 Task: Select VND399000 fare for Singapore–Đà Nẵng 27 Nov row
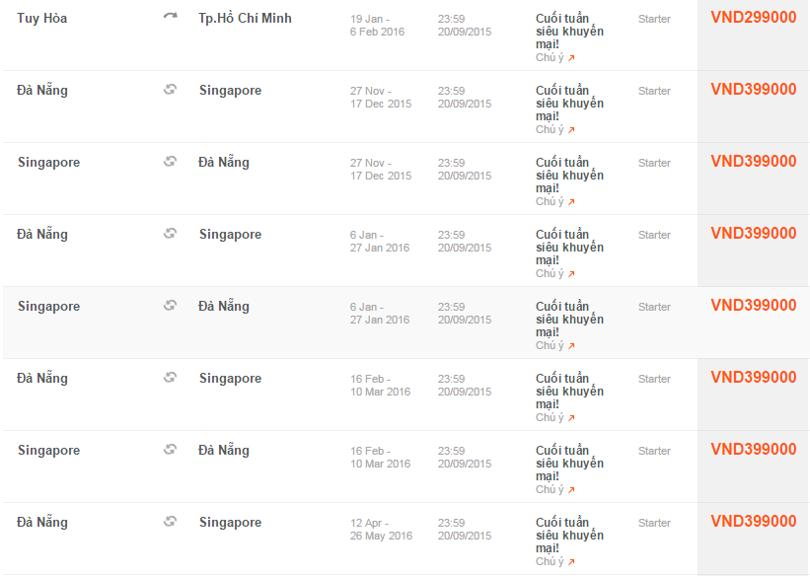coord(753,162)
